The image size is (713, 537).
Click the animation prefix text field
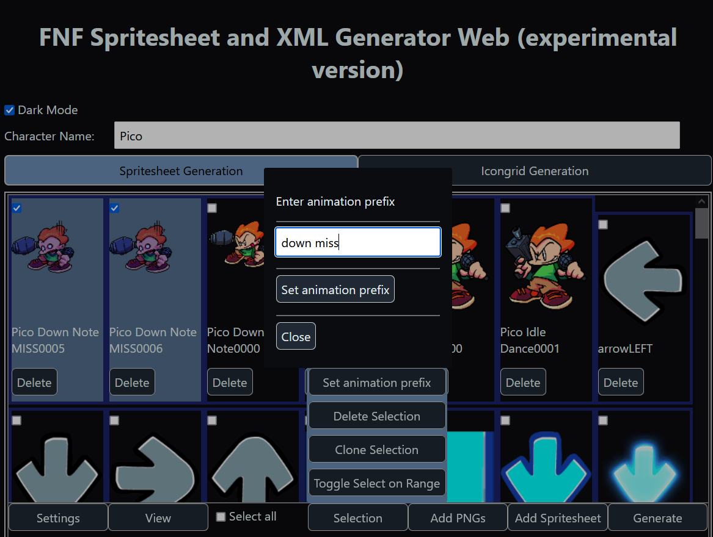coord(358,242)
